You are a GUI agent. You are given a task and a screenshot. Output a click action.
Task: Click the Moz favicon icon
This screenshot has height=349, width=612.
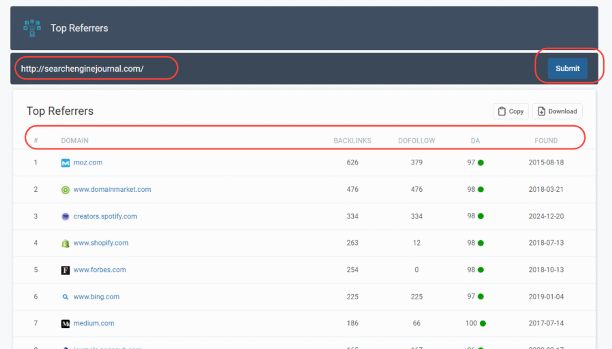pyautogui.click(x=65, y=163)
